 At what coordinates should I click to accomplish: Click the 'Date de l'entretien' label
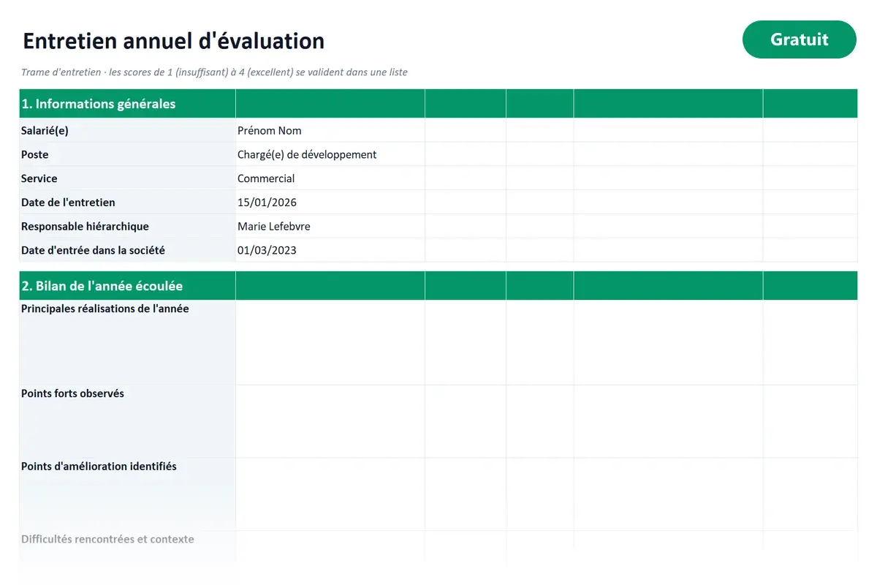pyautogui.click(x=68, y=203)
